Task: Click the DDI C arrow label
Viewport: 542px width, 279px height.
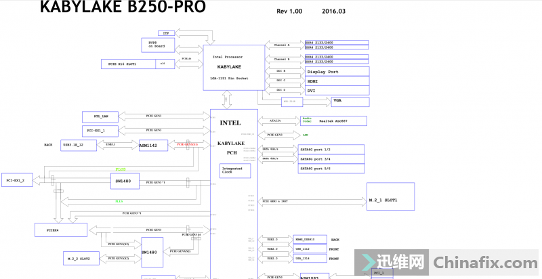Action: pos(280,80)
